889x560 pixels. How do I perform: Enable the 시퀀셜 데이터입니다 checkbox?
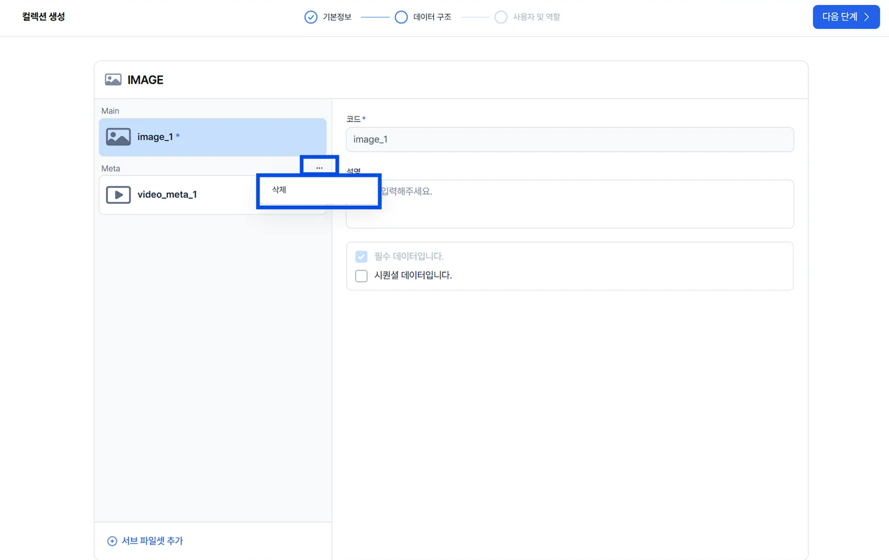point(361,276)
